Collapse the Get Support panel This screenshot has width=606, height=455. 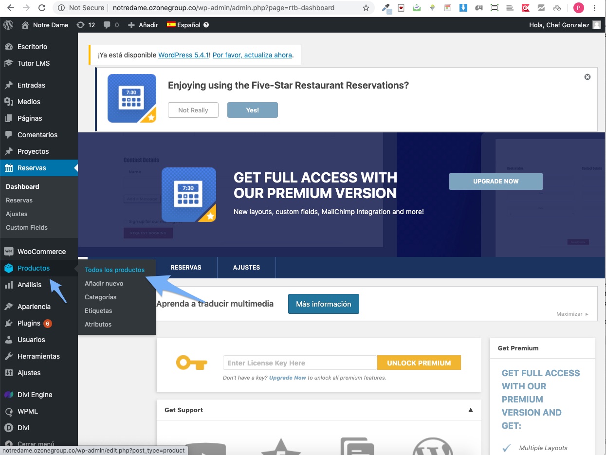[x=471, y=410]
